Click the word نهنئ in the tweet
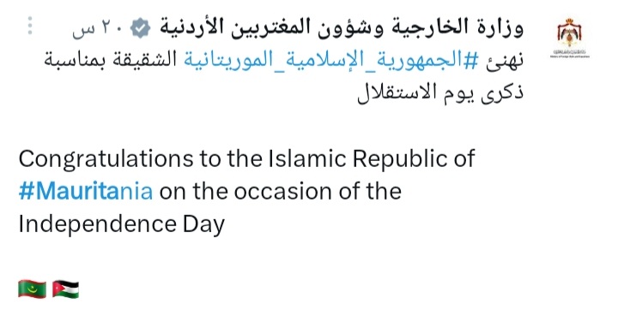 point(505,61)
